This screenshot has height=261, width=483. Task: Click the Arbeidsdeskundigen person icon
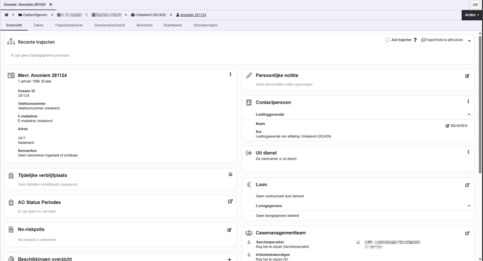[249, 255]
